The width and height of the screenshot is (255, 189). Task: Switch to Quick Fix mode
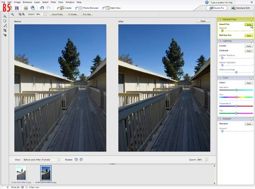click(217, 8)
